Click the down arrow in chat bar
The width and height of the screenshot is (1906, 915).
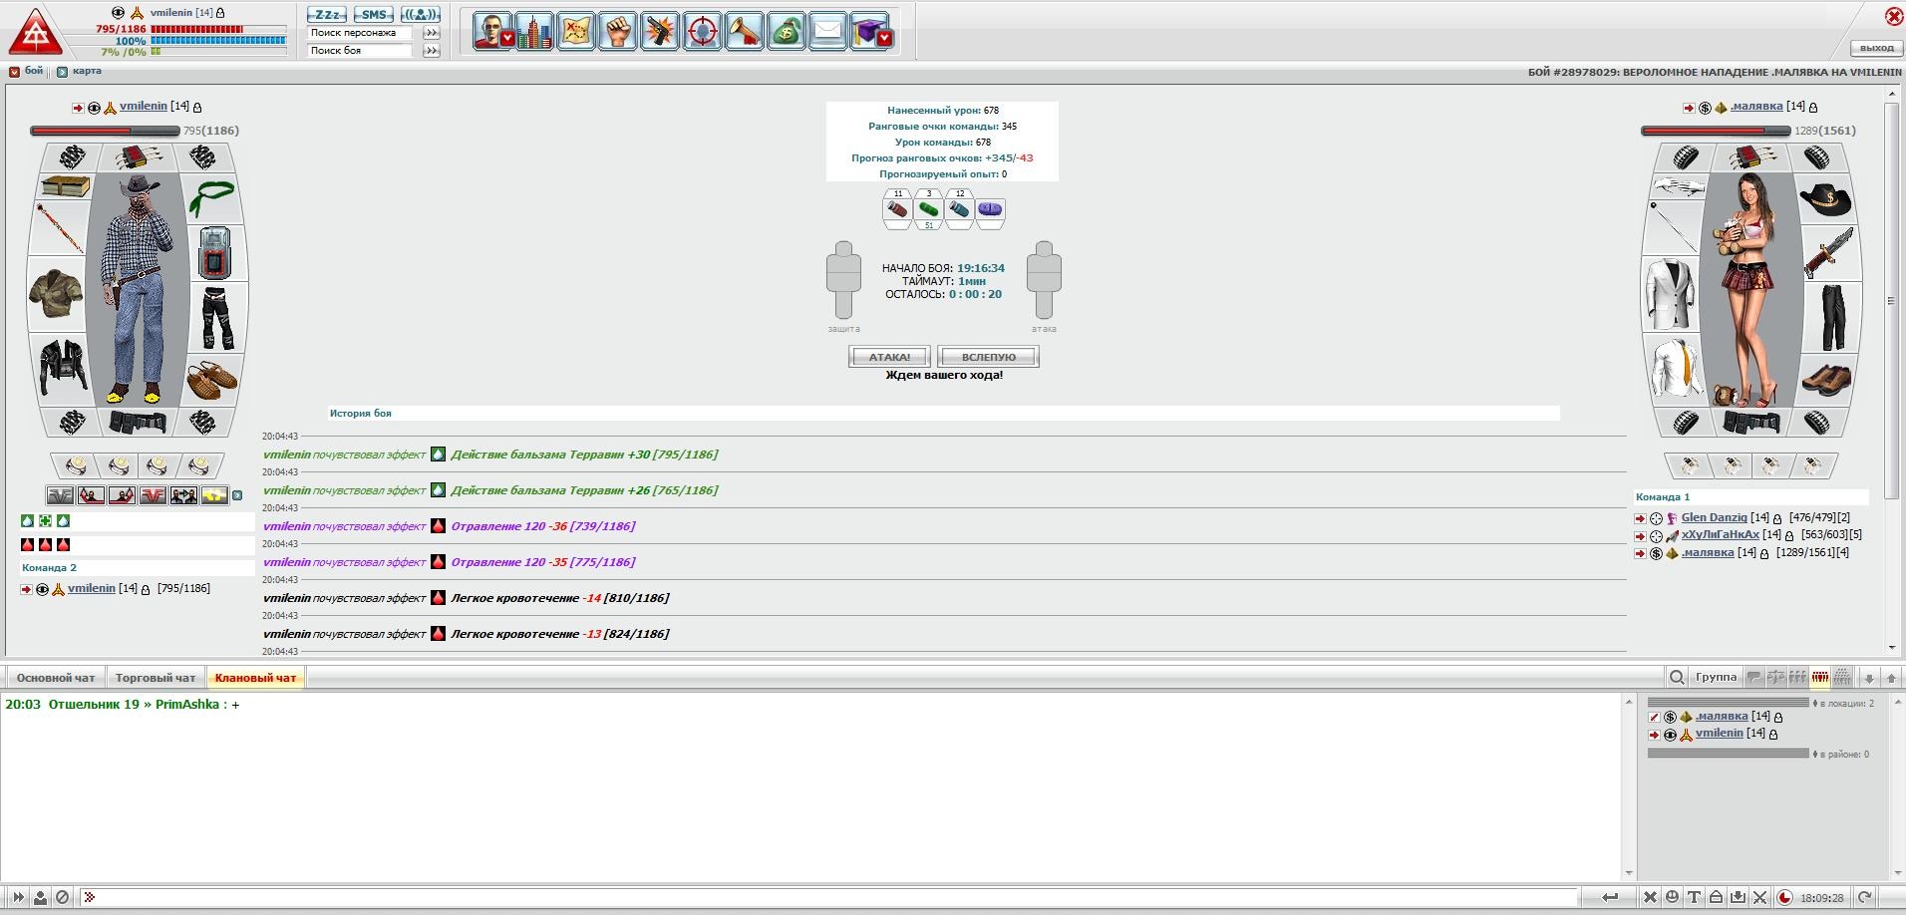click(1869, 678)
